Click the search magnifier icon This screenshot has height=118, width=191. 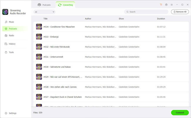128,12
